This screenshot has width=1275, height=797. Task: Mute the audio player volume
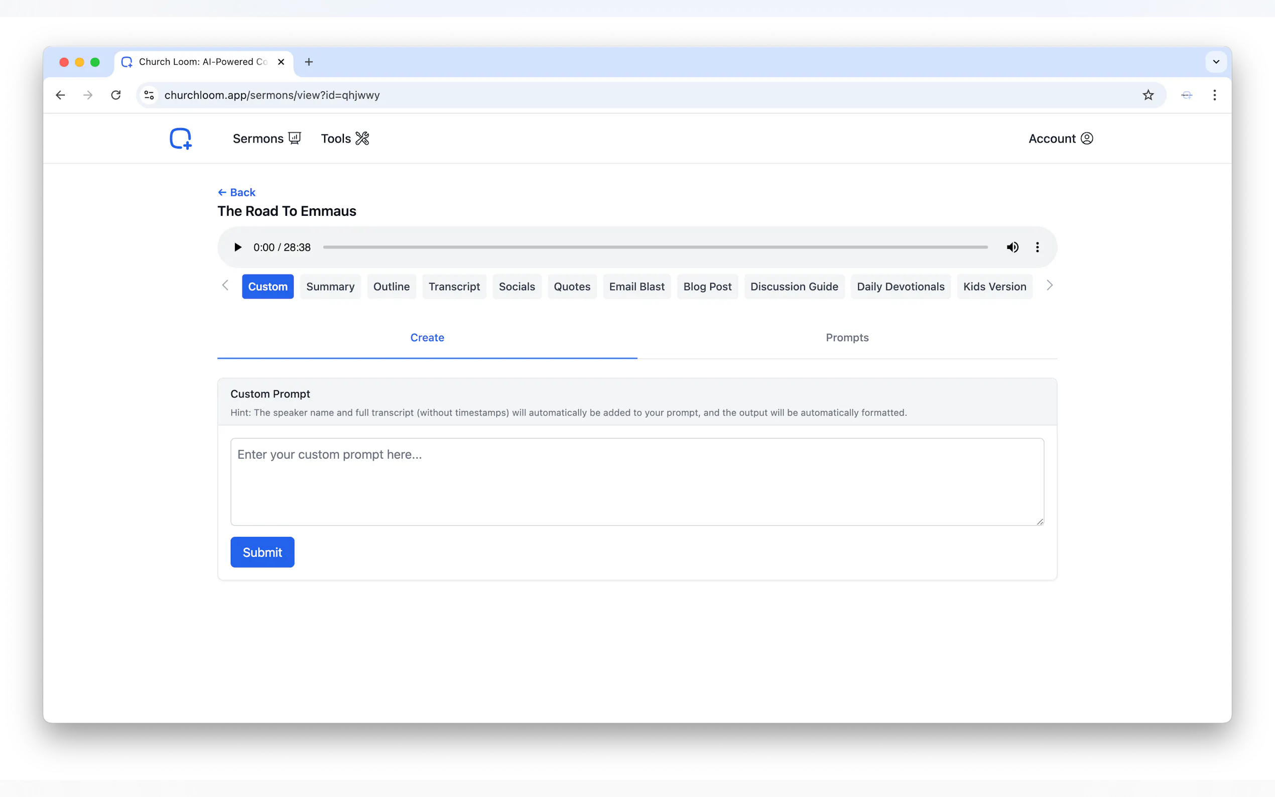pyautogui.click(x=1012, y=247)
